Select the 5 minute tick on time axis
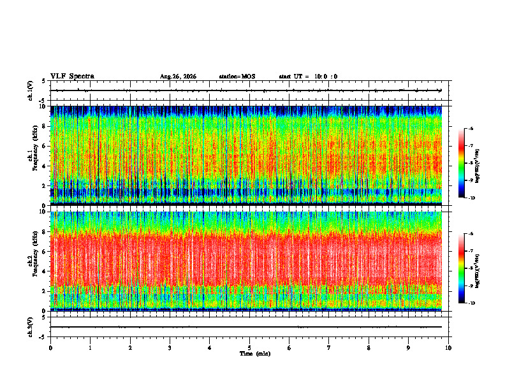505x390 pixels. pos(249,348)
